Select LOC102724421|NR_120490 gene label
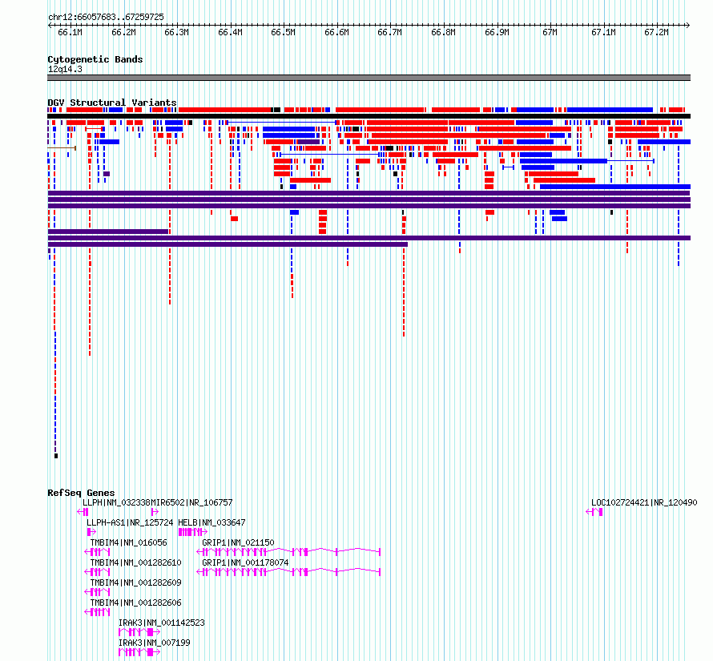This screenshot has height=661, width=713. [644, 502]
